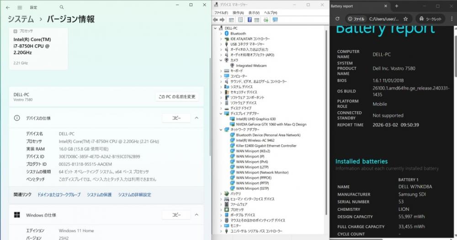Click コピー button for デバイスの仕様

176,118
